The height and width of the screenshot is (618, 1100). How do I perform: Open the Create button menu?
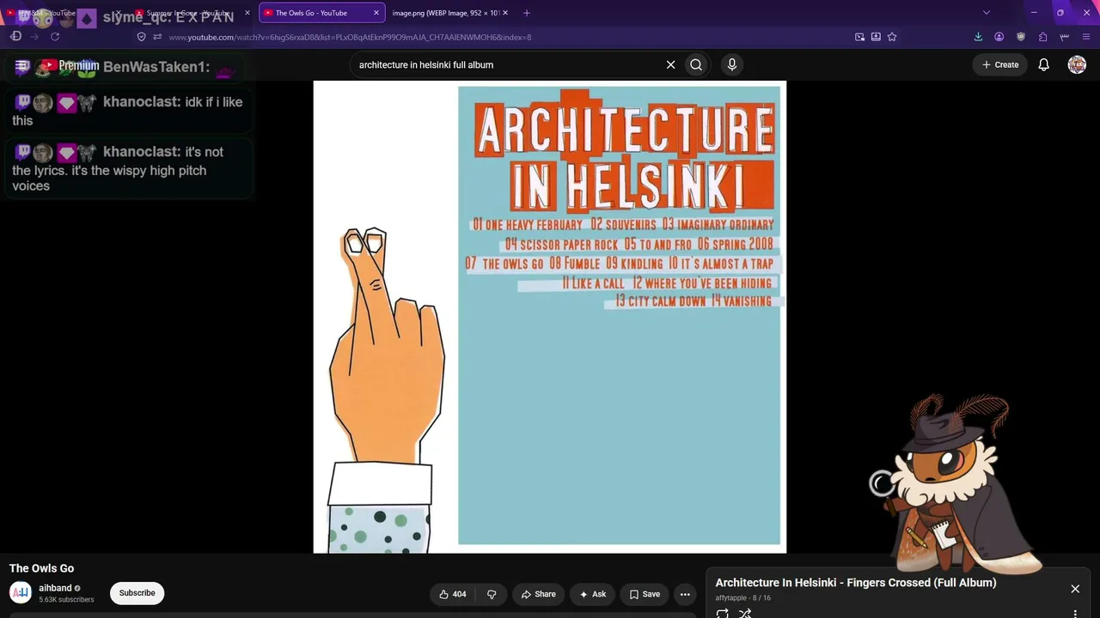(x=1000, y=64)
